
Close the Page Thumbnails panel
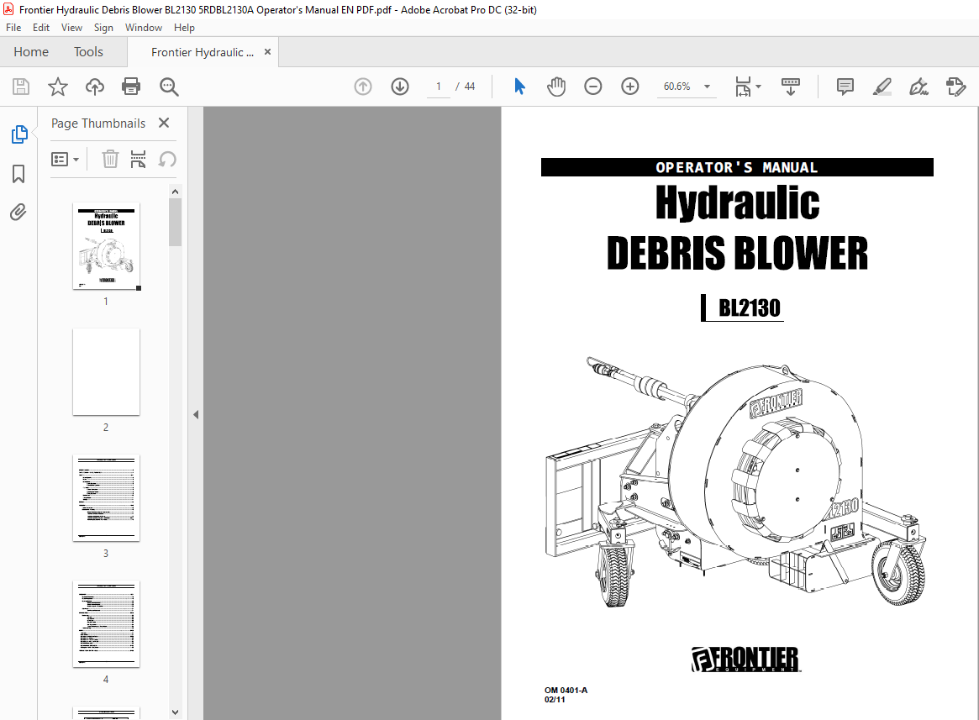pos(164,123)
